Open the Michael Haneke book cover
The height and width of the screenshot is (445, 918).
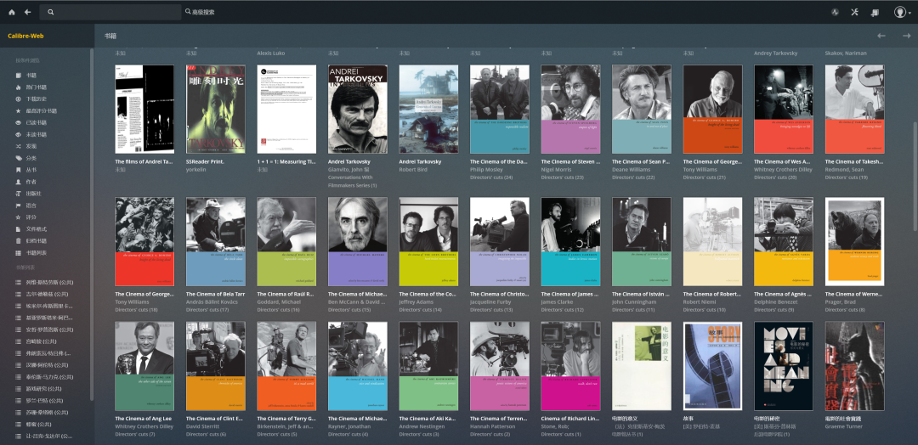pos(358,241)
